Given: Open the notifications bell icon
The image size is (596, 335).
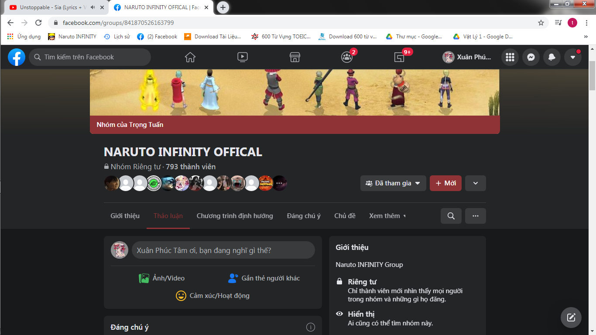Looking at the screenshot, I should 552,57.
